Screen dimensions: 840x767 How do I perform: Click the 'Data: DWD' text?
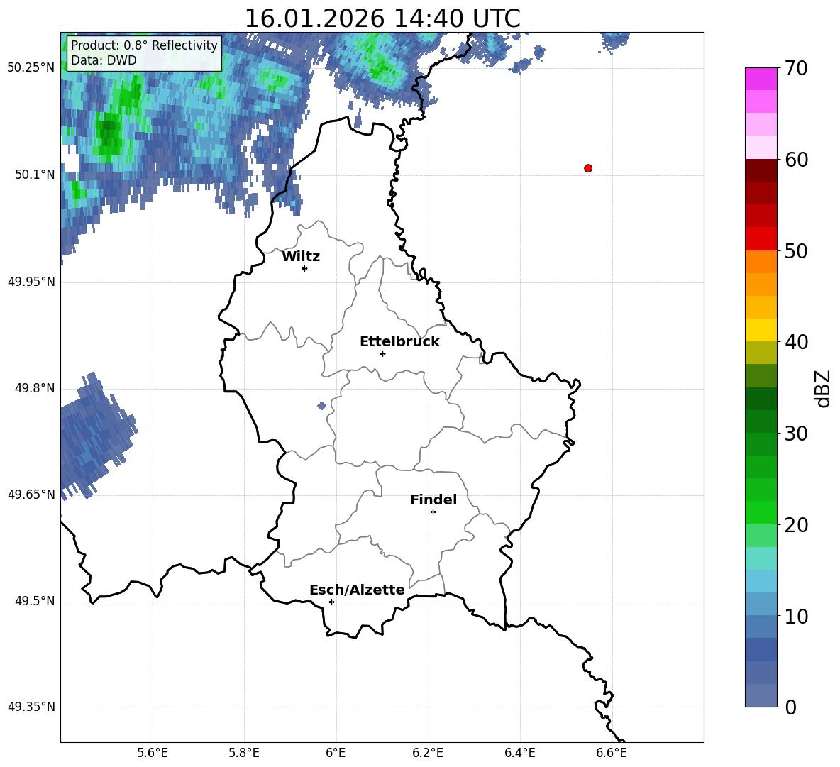(104, 60)
